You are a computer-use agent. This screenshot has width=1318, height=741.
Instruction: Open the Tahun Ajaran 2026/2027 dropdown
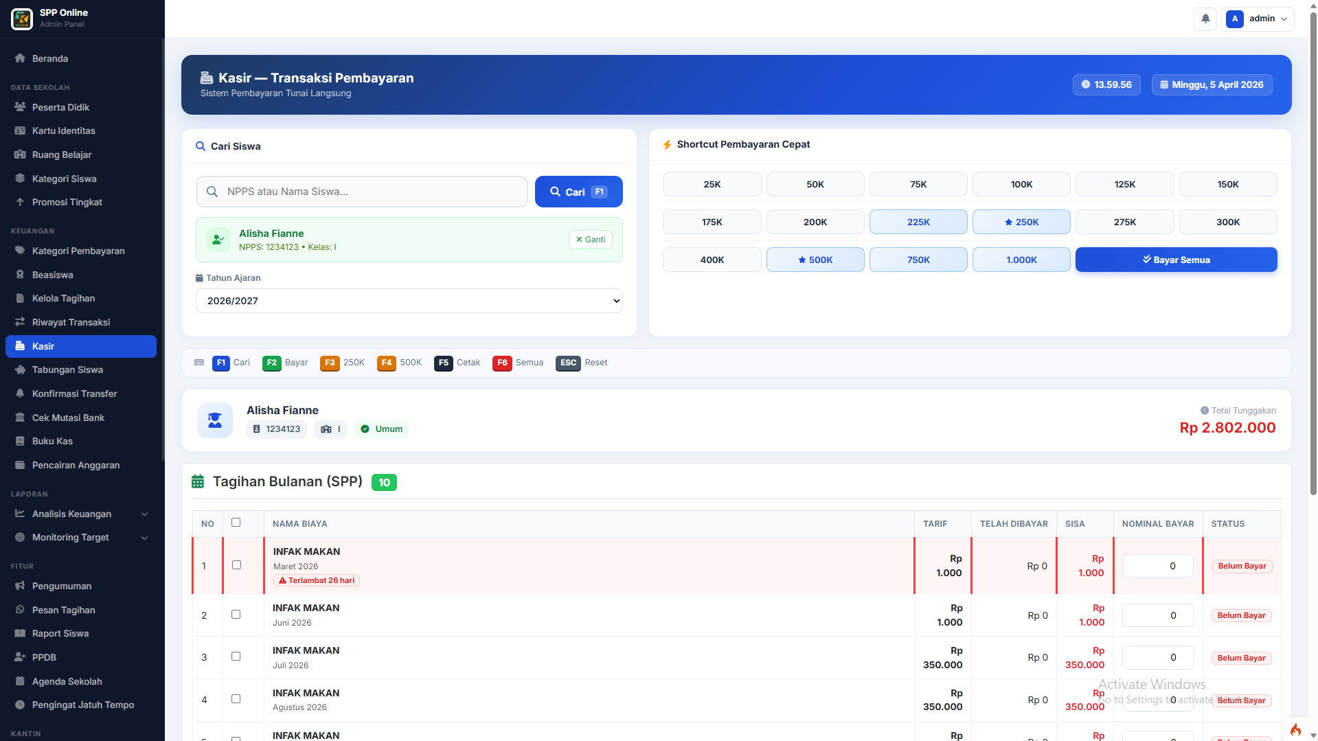click(x=409, y=301)
